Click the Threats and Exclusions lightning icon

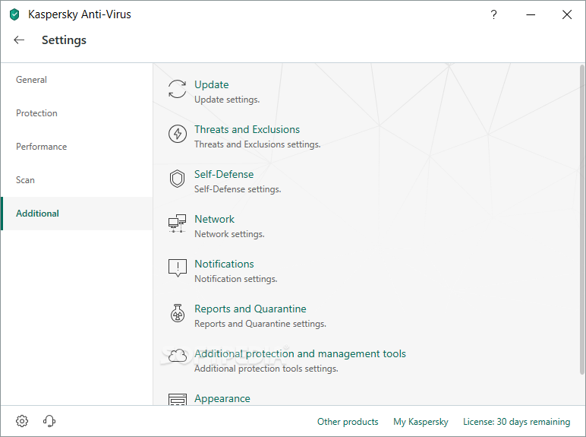point(177,134)
